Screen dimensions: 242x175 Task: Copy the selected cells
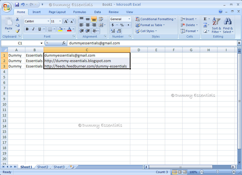point(17,25)
